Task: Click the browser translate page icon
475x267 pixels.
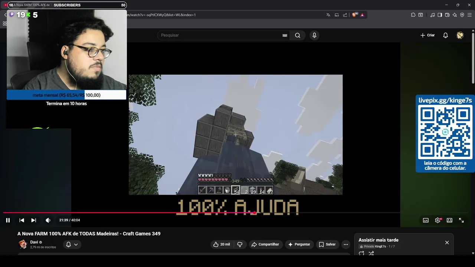Action: coord(328,15)
